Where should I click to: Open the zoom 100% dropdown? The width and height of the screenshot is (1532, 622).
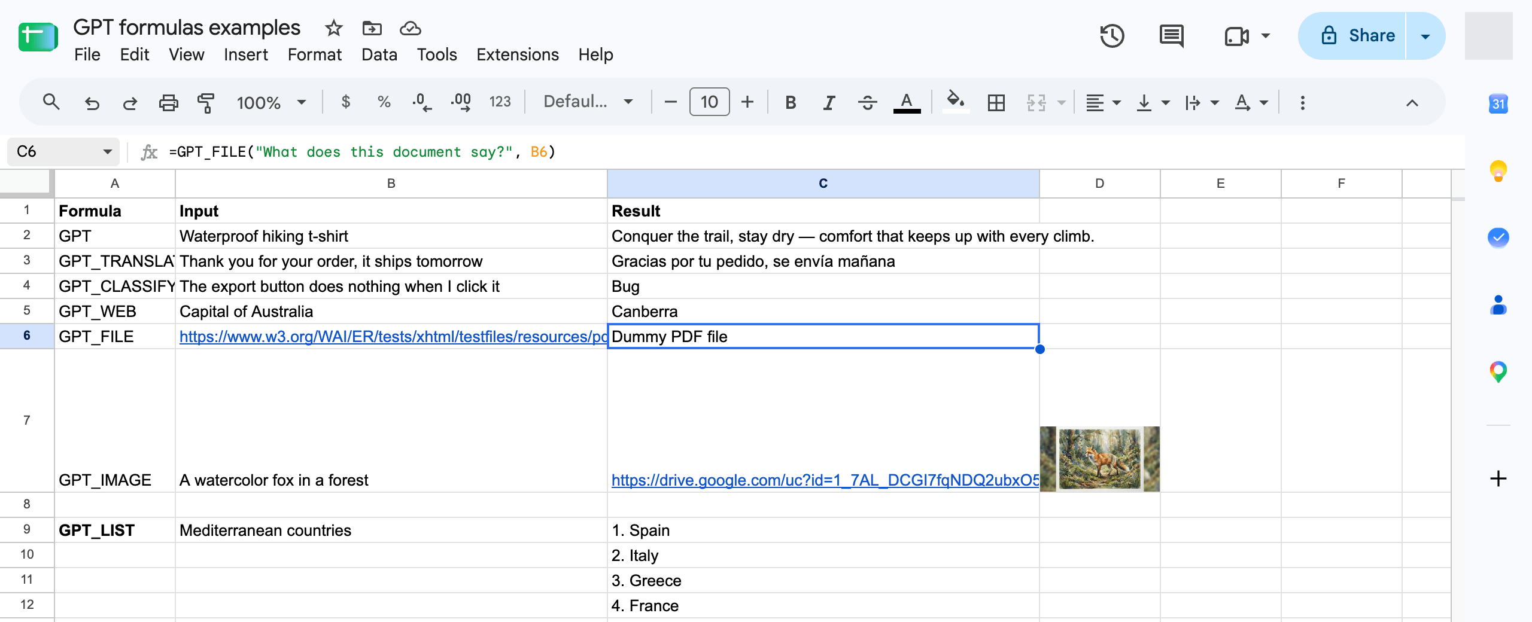click(271, 103)
